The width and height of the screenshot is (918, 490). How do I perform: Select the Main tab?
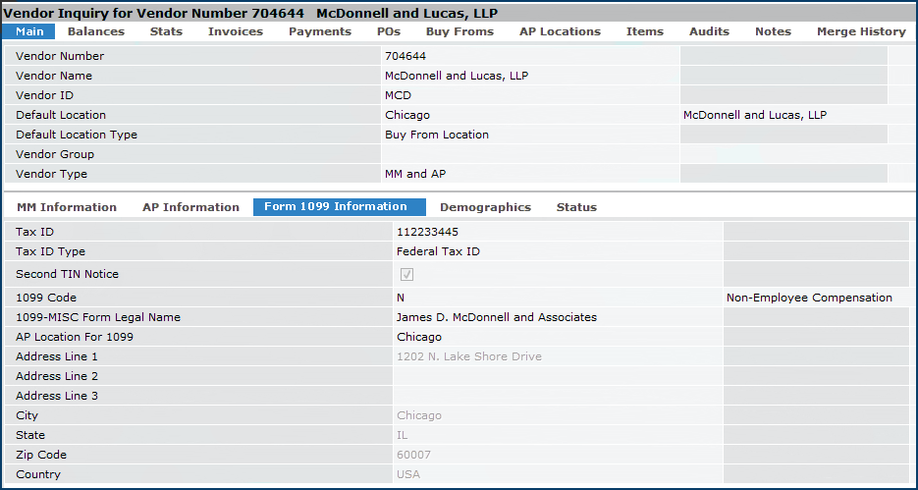pos(29,31)
